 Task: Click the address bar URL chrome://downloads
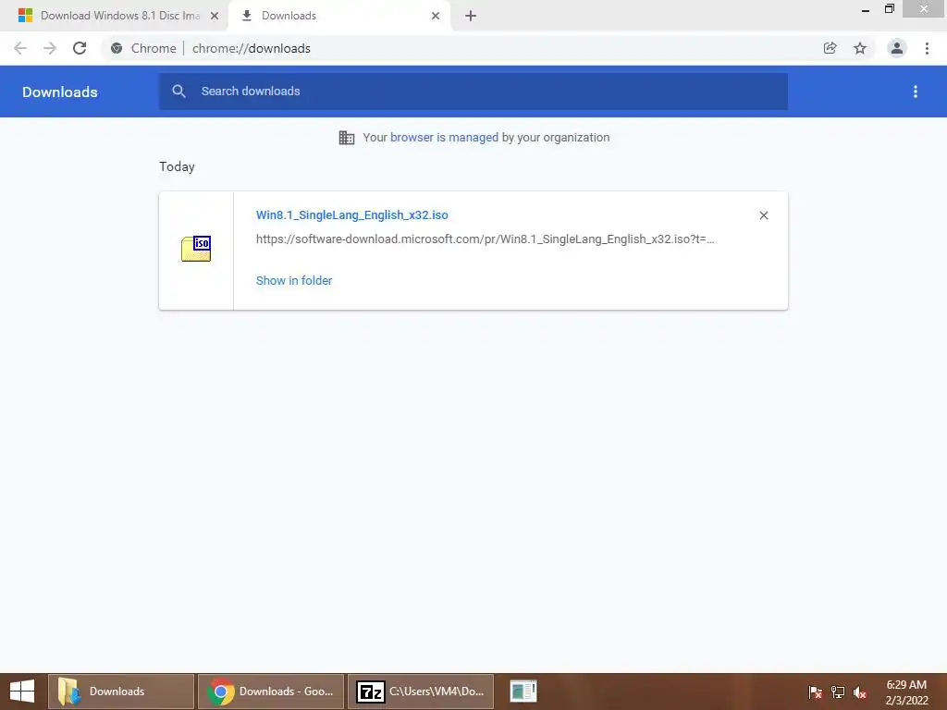pyautogui.click(x=252, y=48)
